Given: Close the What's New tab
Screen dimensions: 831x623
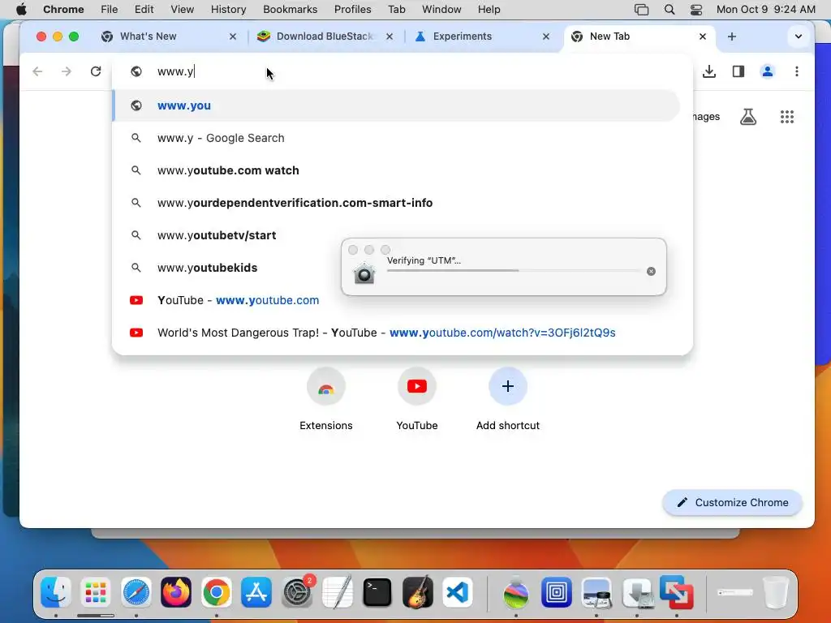Looking at the screenshot, I should (233, 37).
